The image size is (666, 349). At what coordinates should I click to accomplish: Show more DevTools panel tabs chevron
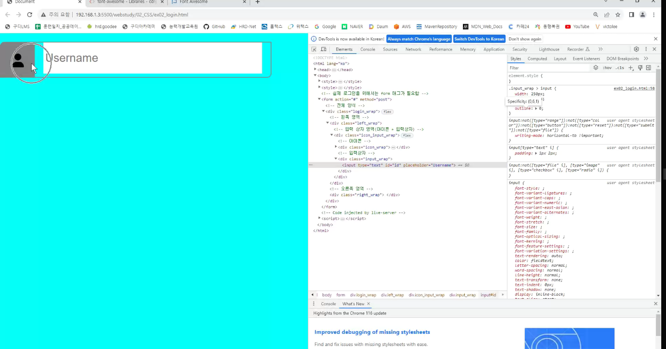(x=600, y=49)
